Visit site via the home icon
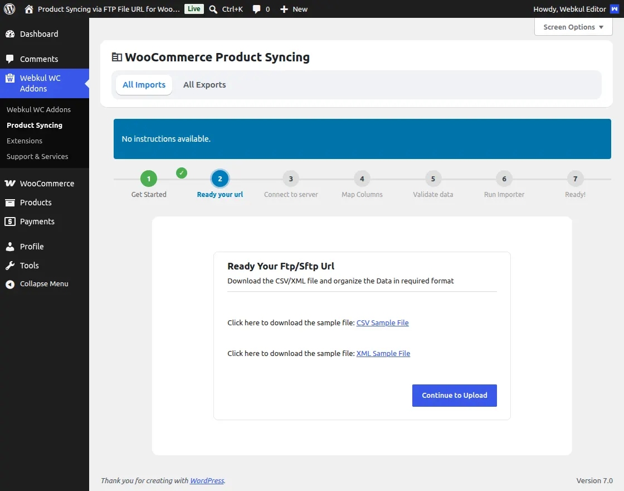The image size is (624, 491). tap(28, 9)
